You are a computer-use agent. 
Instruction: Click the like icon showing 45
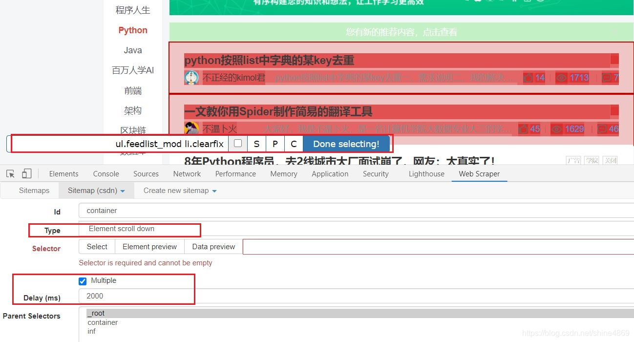(x=524, y=128)
